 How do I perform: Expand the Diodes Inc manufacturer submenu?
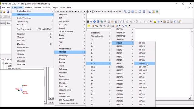point(99,33)
